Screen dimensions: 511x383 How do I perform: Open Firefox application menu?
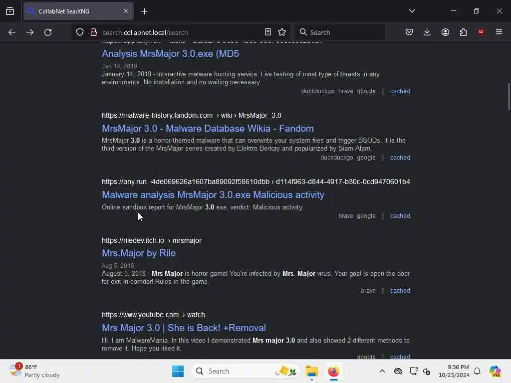tap(499, 32)
